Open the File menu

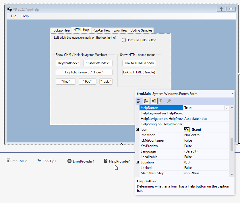click(13, 16)
